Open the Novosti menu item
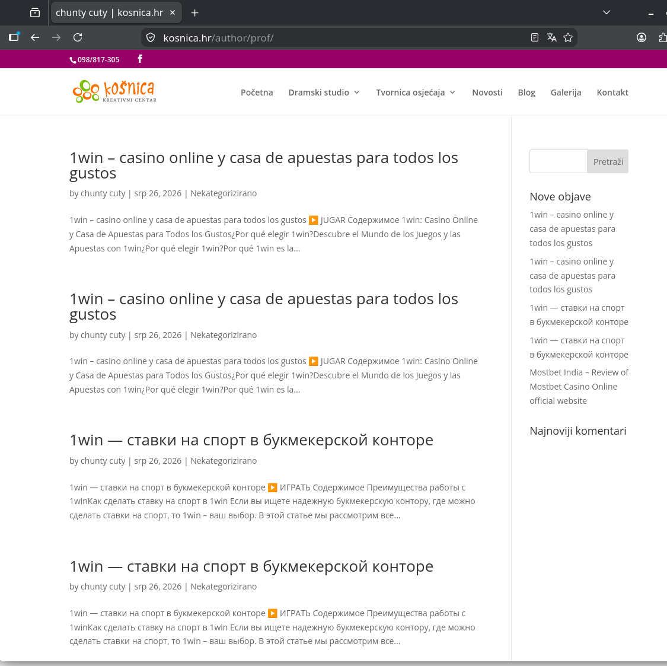667x666 pixels. (x=487, y=93)
